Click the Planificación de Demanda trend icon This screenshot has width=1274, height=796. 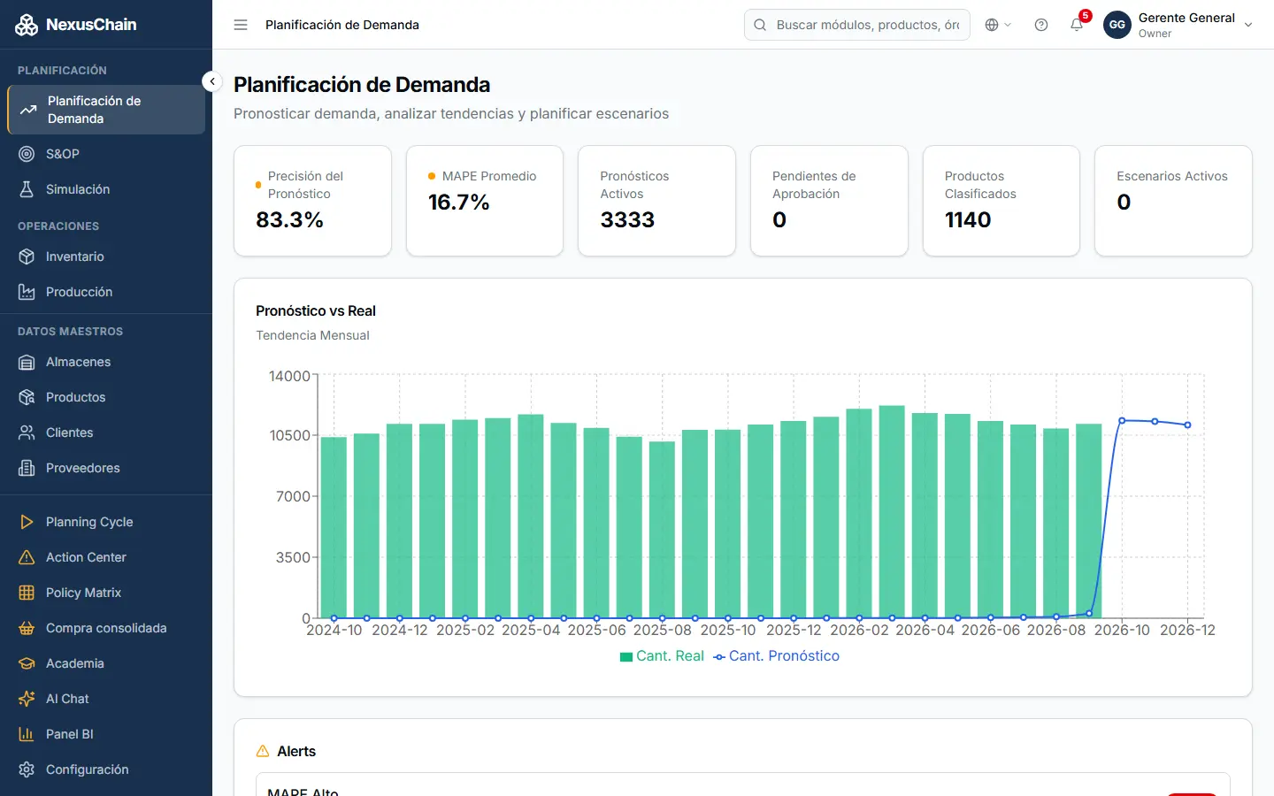point(28,110)
